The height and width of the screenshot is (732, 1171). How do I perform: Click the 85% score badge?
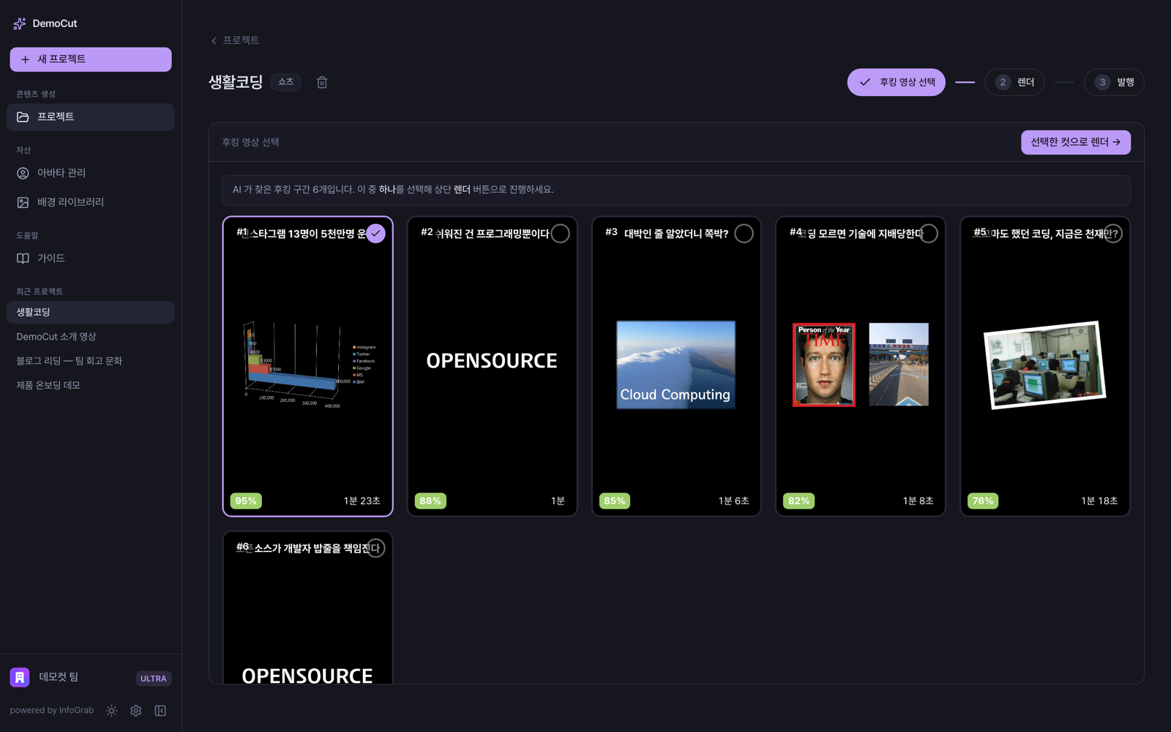click(615, 501)
